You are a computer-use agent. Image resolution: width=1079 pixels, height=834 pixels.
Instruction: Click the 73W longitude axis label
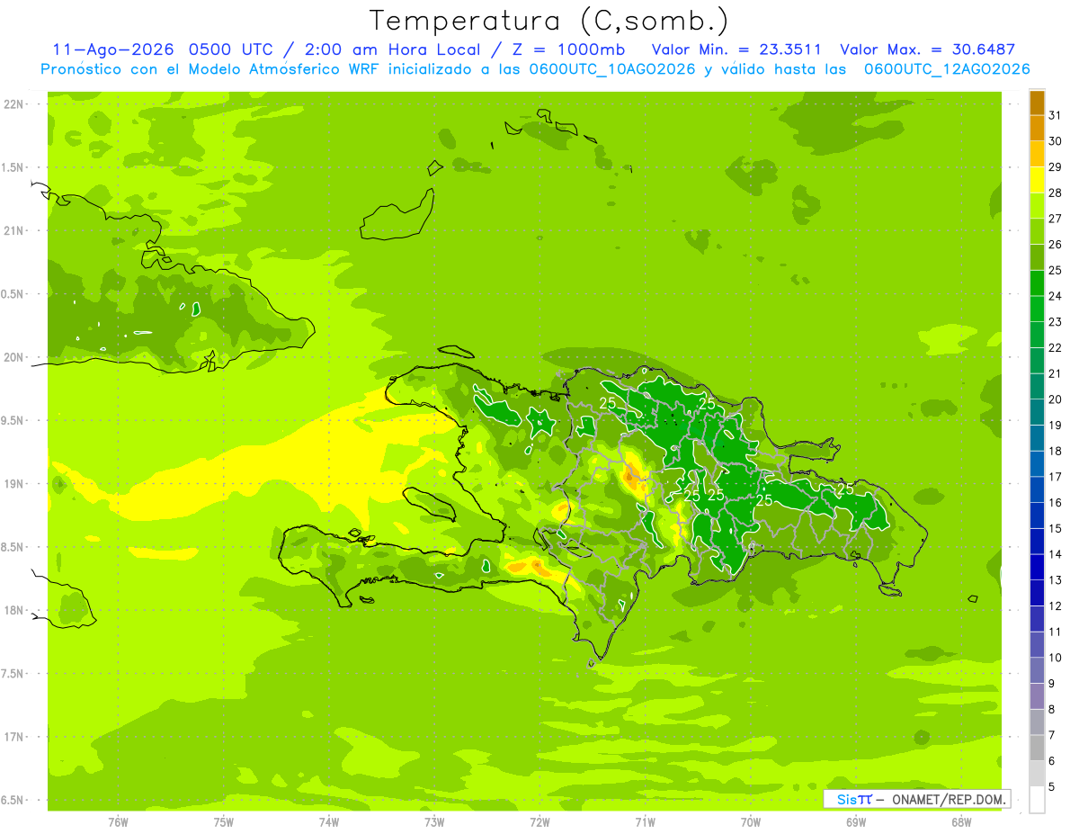coord(434,822)
